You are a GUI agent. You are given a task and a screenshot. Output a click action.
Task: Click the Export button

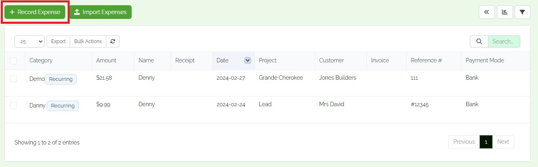point(58,41)
